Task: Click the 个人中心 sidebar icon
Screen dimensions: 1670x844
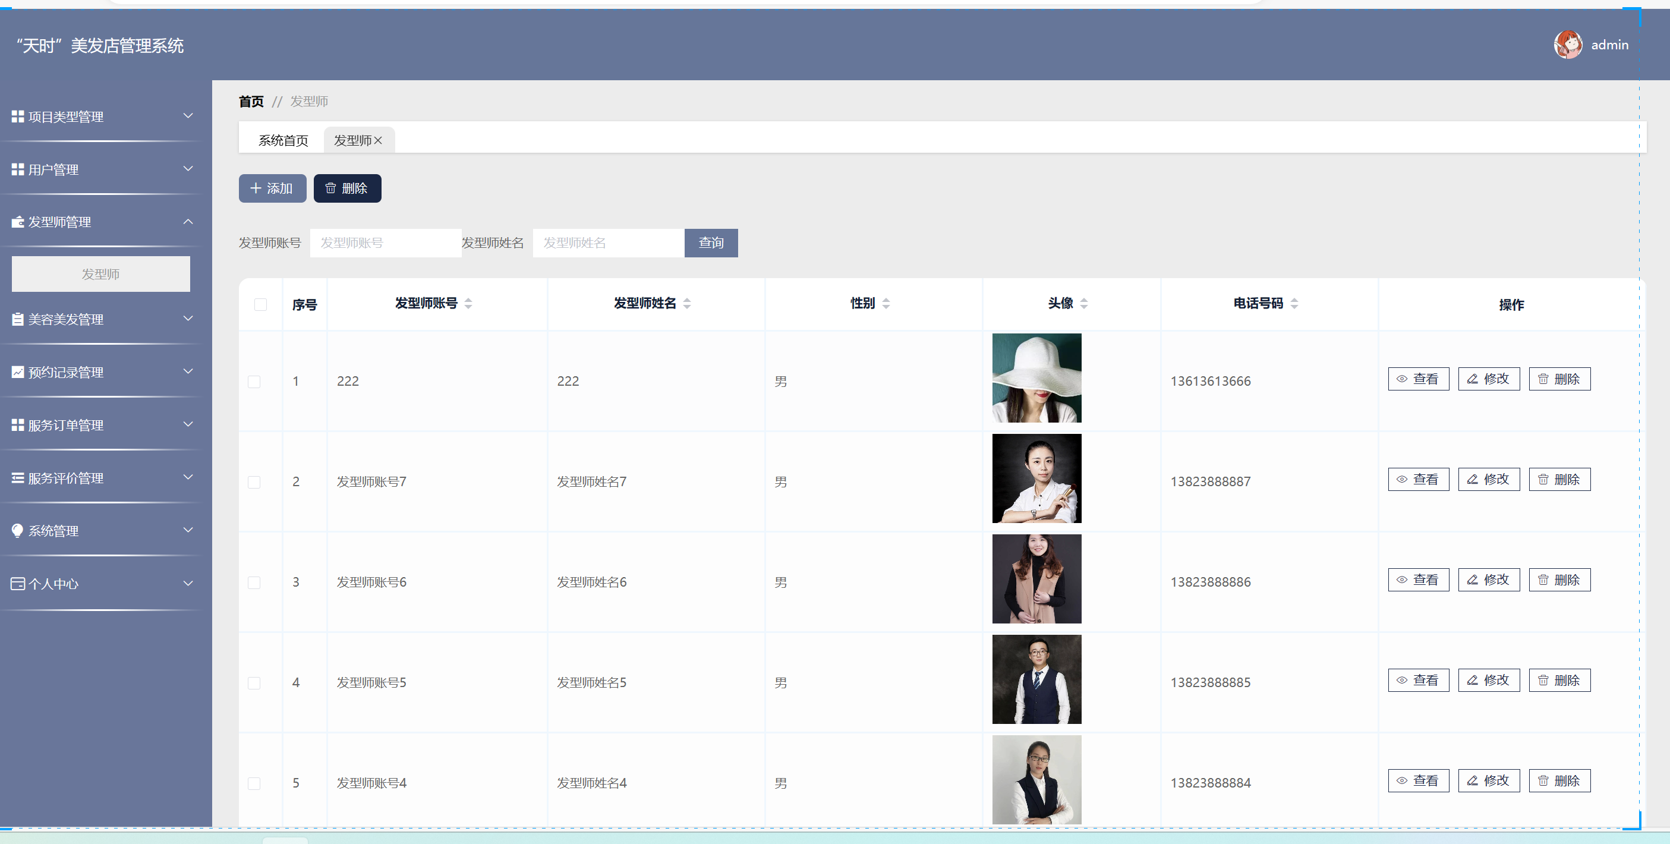Action: tap(17, 584)
